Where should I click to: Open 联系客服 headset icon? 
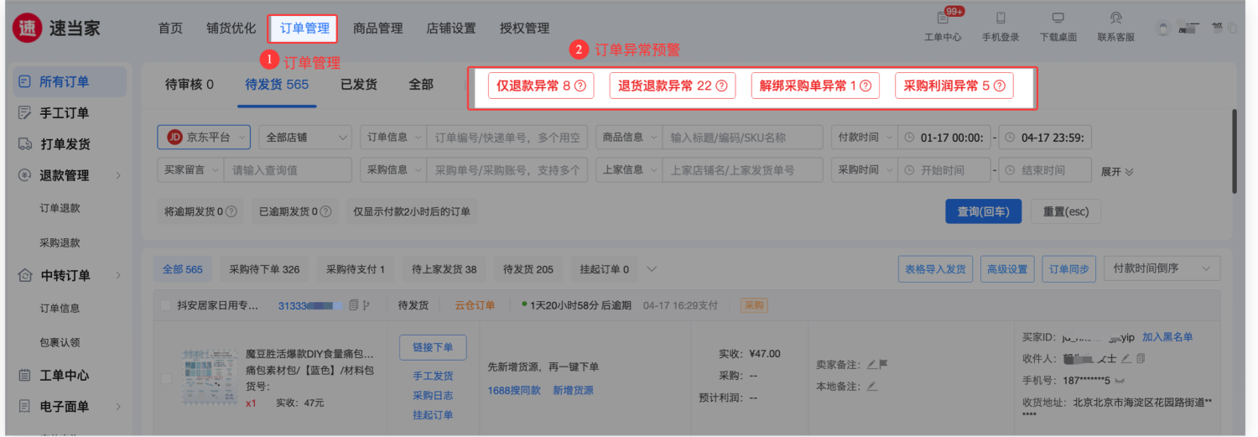[x=1115, y=18]
